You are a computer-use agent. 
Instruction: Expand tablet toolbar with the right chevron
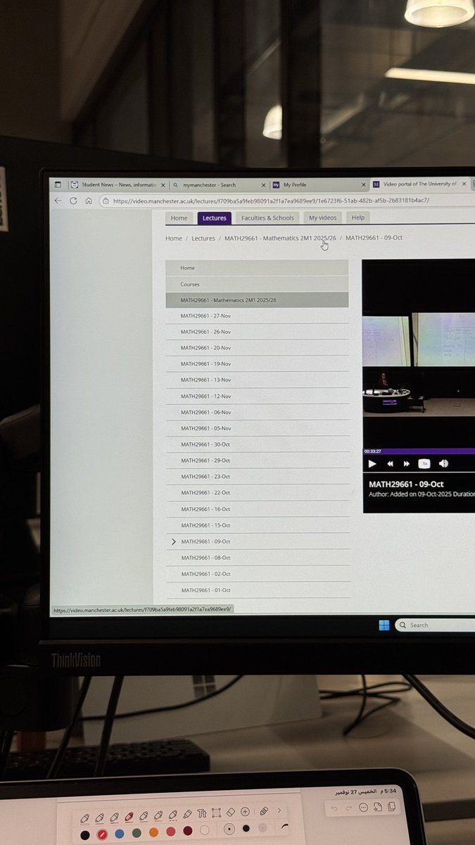(x=279, y=811)
